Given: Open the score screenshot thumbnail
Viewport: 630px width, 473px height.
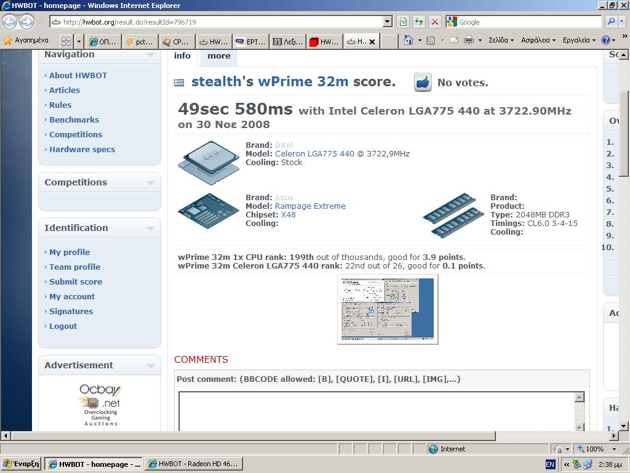Looking at the screenshot, I should click(388, 309).
